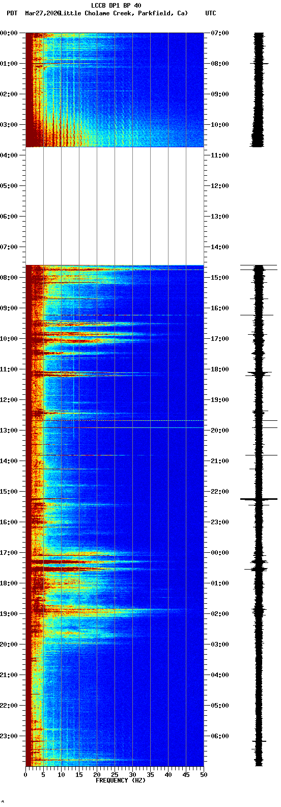281x807 pixels.
Task: Click the '23:00' PDT time label
Action: click(x=8, y=736)
